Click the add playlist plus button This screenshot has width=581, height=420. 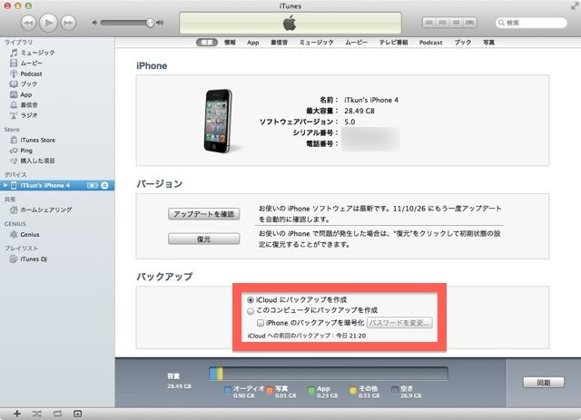(x=17, y=414)
